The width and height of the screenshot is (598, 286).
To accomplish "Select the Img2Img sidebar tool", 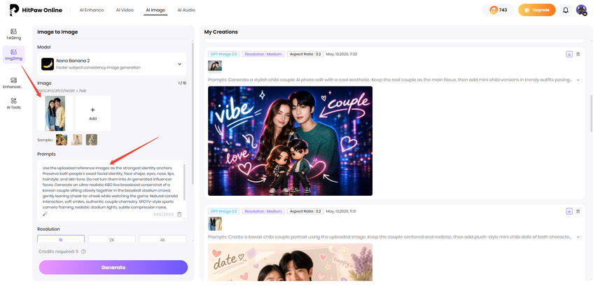I will tap(14, 55).
